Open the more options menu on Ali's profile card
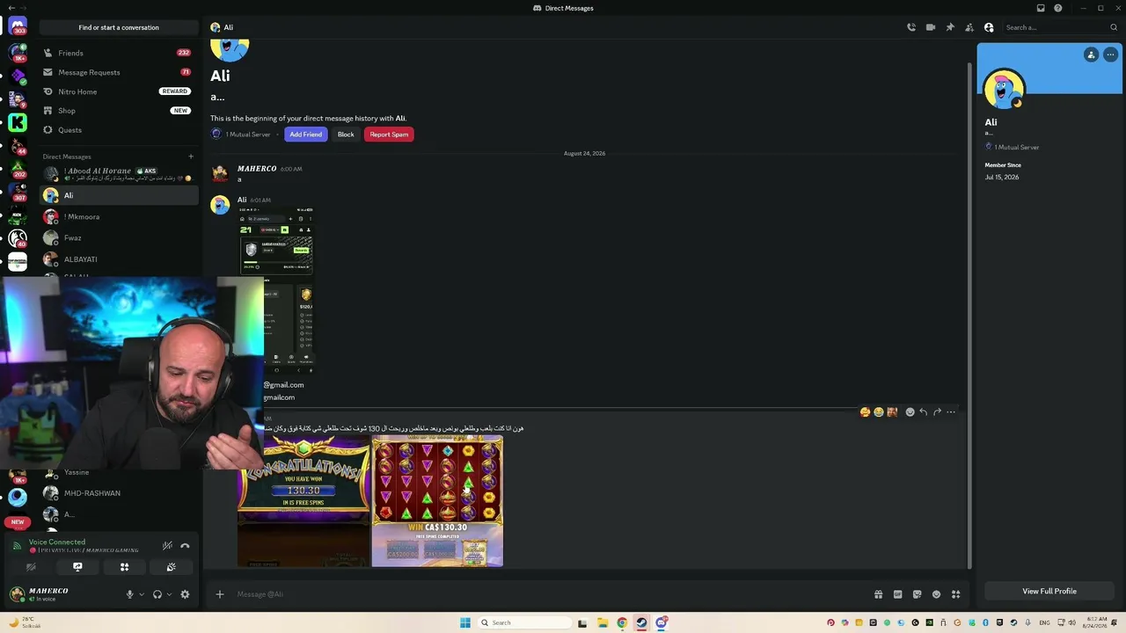The width and height of the screenshot is (1126, 633). (x=1110, y=55)
